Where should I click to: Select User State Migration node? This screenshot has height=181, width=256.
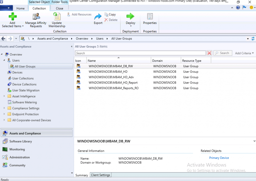[26, 90]
